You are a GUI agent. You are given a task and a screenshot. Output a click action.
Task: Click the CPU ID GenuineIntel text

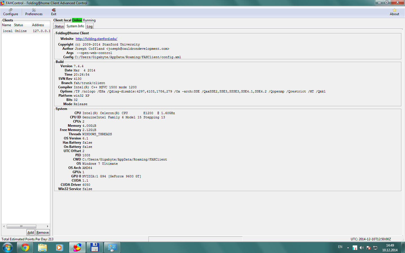point(124,118)
